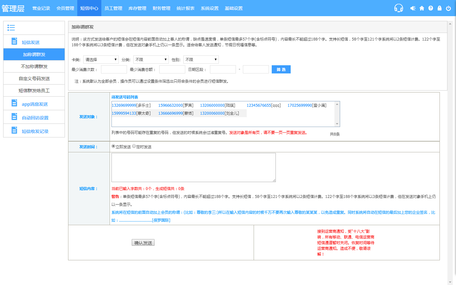Select the 立即发送 radio button

pos(113,146)
